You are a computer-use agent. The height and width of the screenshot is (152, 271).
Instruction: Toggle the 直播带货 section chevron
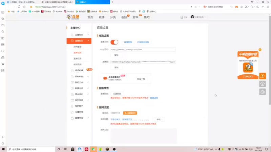click(88, 118)
